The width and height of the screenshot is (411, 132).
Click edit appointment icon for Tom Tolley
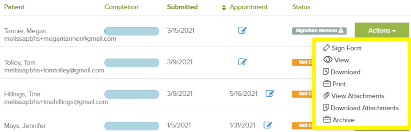point(242,62)
